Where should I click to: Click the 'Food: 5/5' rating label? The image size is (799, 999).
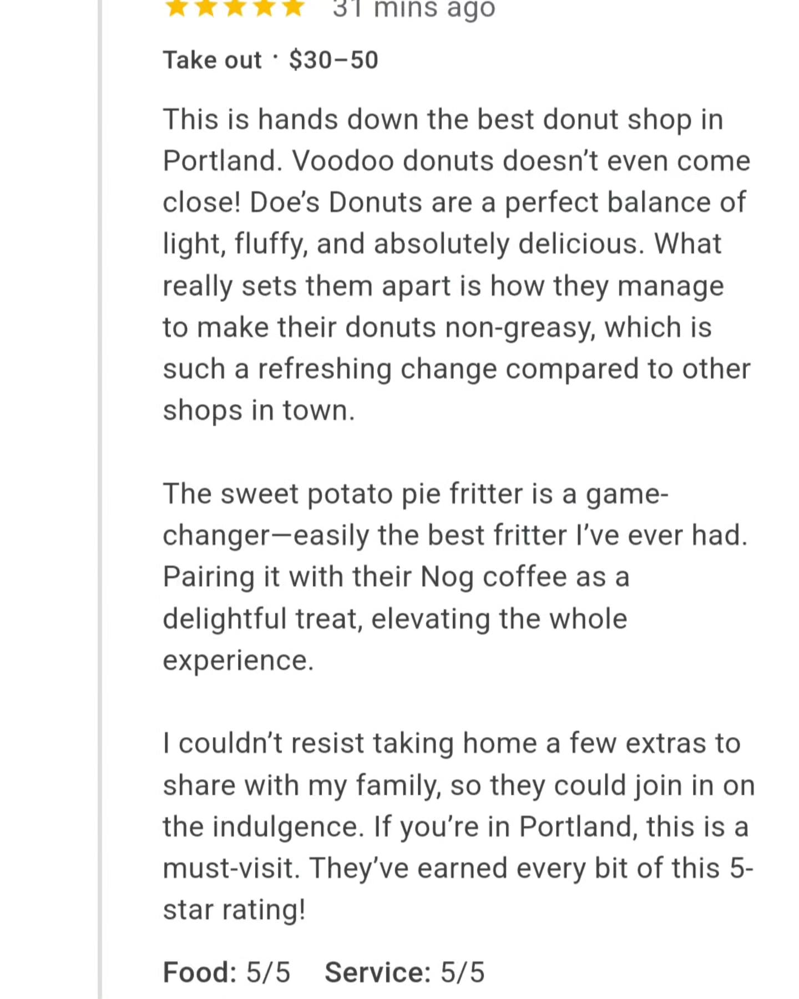[226, 972]
